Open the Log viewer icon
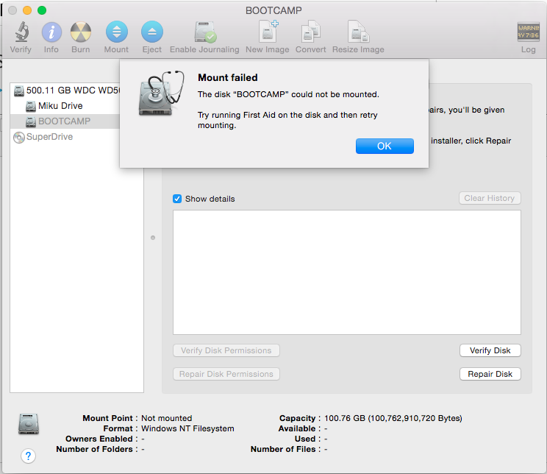The image size is (547, 474). [x=528, y=32]
